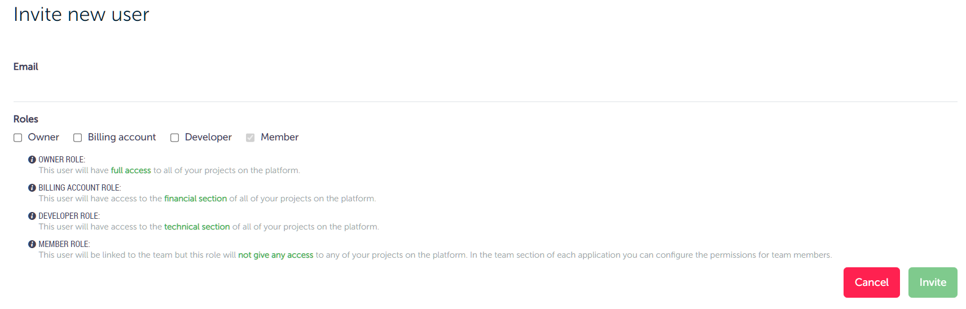The image size is (966, 309).
Task: Click the info icon beside BILLING ACCOUNT ROLE
Action: (32, 188)
